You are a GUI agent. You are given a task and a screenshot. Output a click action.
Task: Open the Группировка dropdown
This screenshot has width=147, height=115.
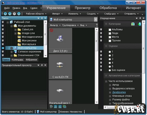click(x=70, y=25)
